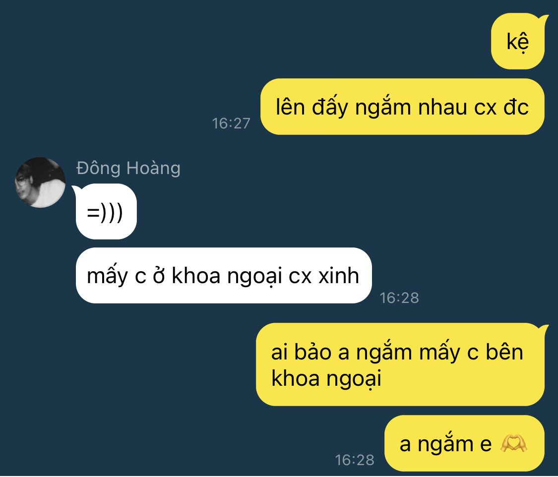This screenshot has width=558, height=477.
Task: Tap "khoa ngoại" on the yellow bubble's second line
Action: [x=326, y=378]
